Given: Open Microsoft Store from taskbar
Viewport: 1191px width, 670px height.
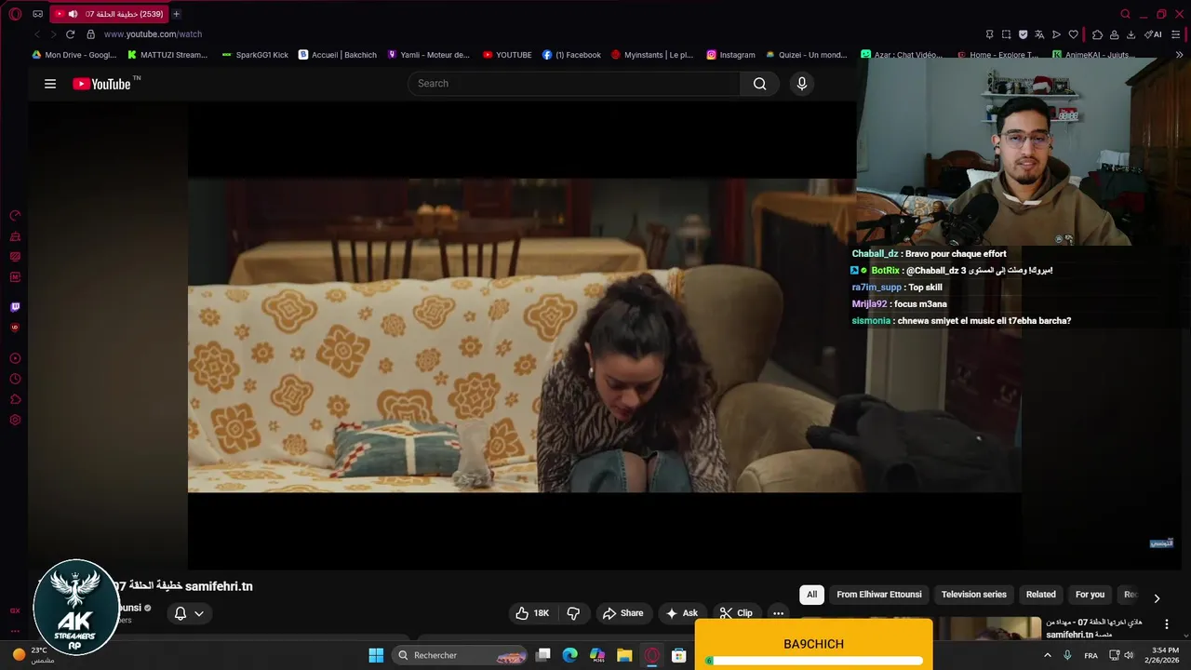Looking at the screenshot, I should coord(679,655).
